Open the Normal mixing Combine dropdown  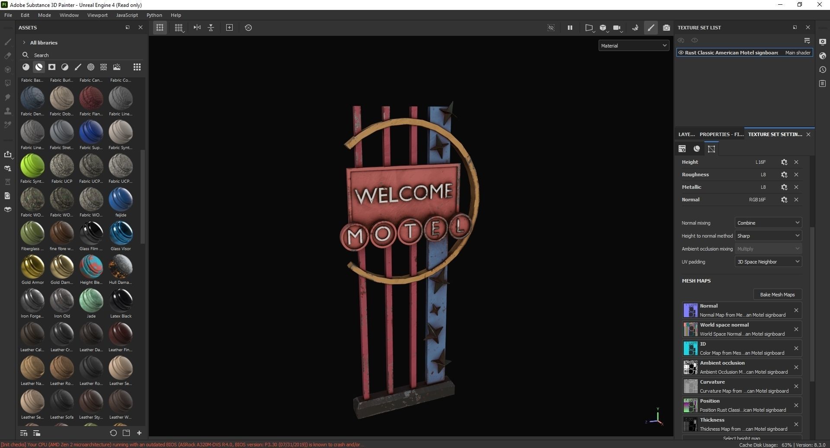pyautogui.click(x=768, y=223)
